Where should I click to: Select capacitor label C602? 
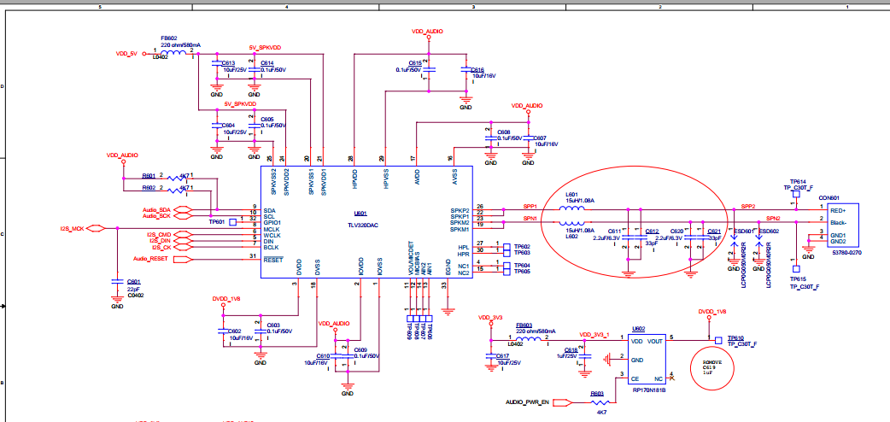(234, 331)
